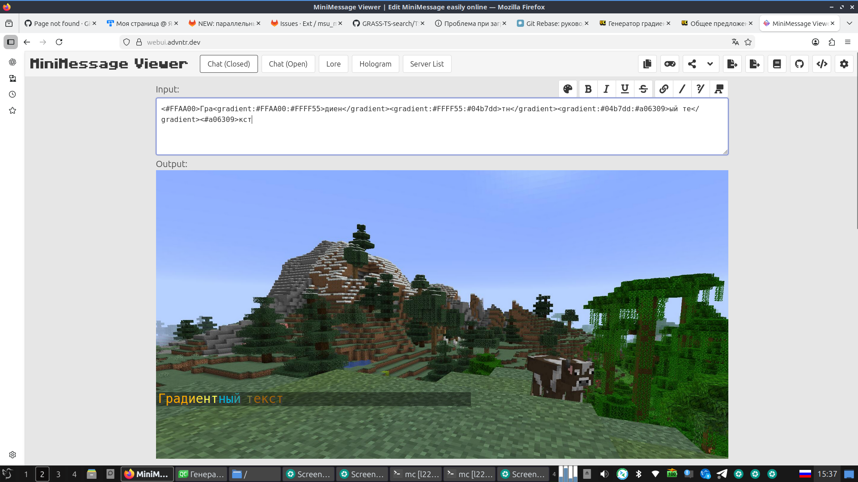Expand the share options dropdown arrow
The image size is (858, 482).
(710, 64)
